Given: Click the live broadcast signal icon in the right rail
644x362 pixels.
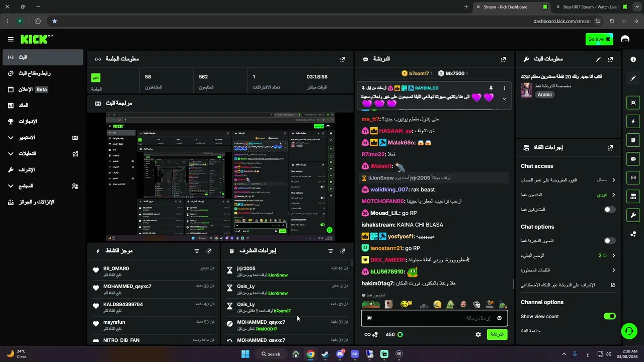Looking at the screenshot, I should (x=633, y=177).
